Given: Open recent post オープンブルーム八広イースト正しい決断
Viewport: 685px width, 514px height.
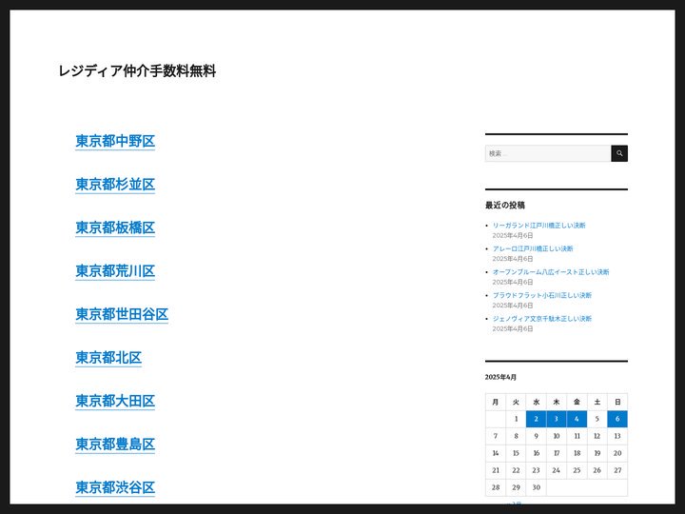Looking at the screenshot, I should click(x=551, y=272).
